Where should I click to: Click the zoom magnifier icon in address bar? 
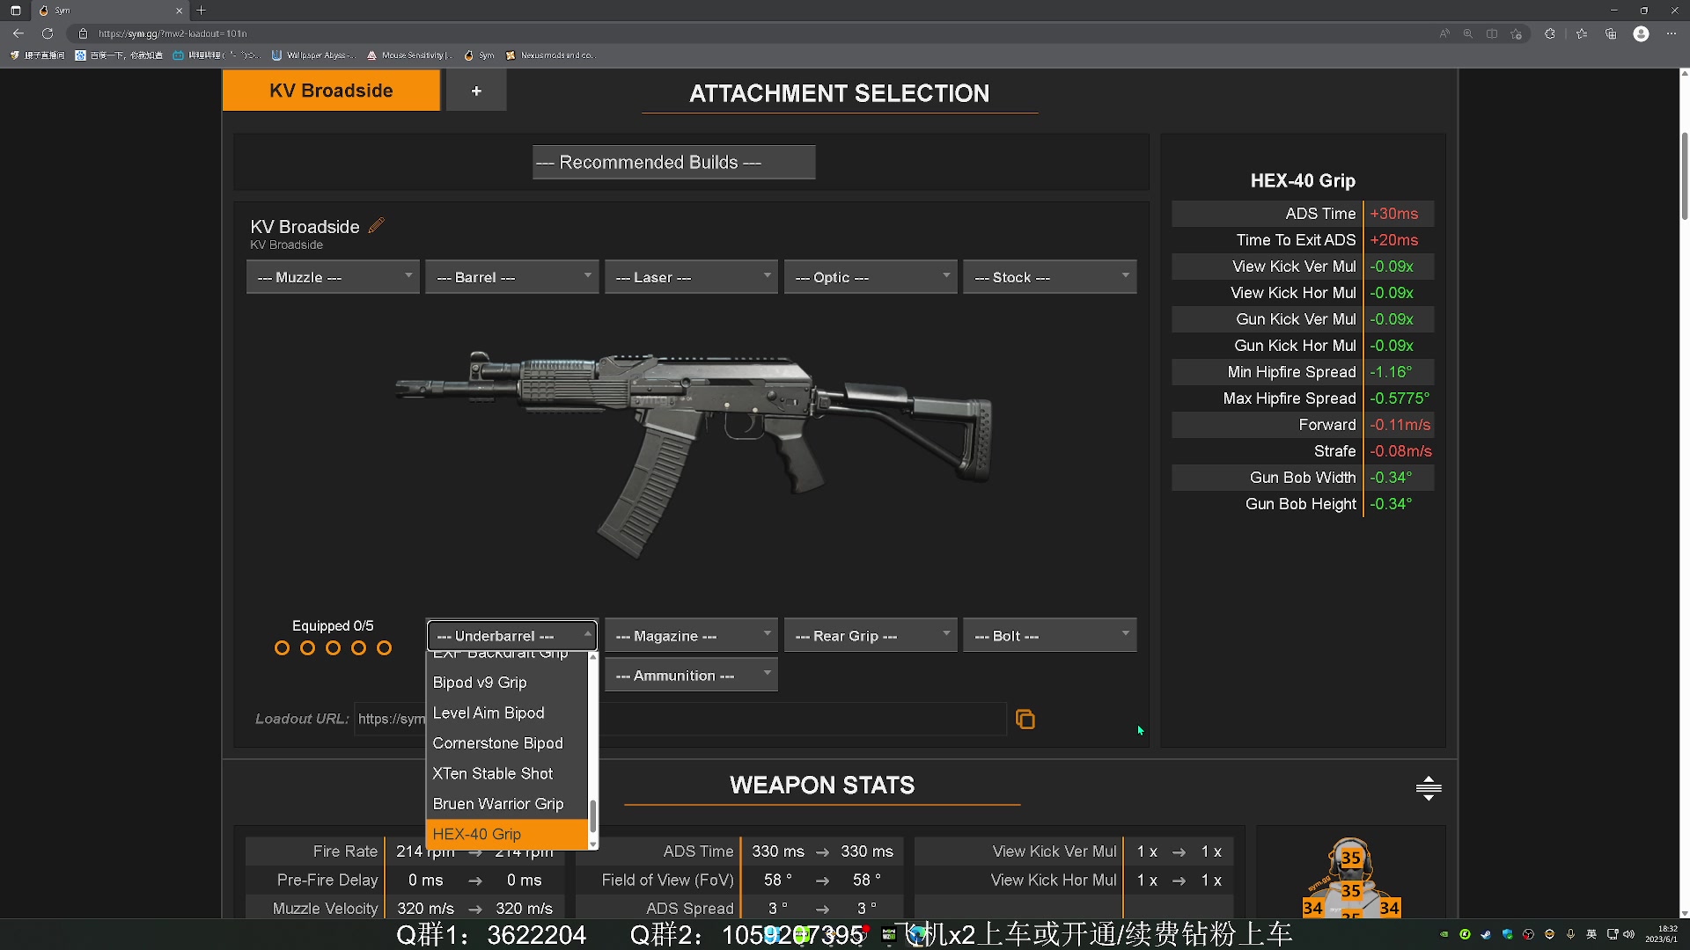(1468, 33)
